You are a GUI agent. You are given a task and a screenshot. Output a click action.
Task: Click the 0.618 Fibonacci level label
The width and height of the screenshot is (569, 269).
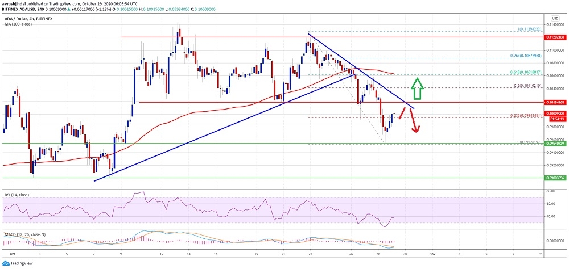(517, 73)
